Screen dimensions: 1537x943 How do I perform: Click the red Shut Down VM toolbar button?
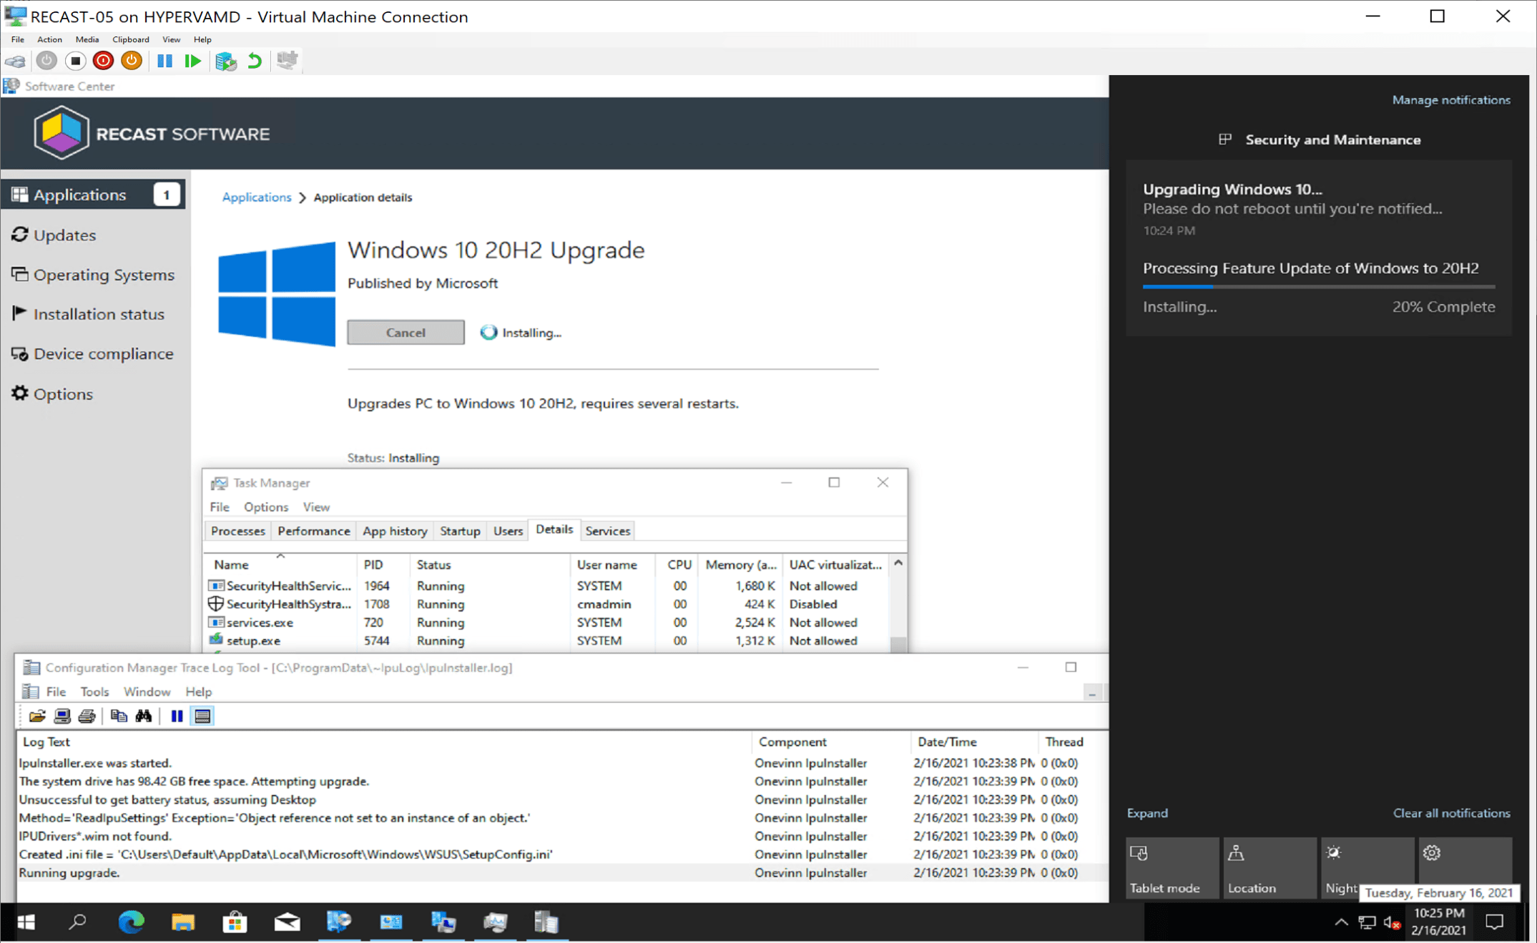point(103,61)
